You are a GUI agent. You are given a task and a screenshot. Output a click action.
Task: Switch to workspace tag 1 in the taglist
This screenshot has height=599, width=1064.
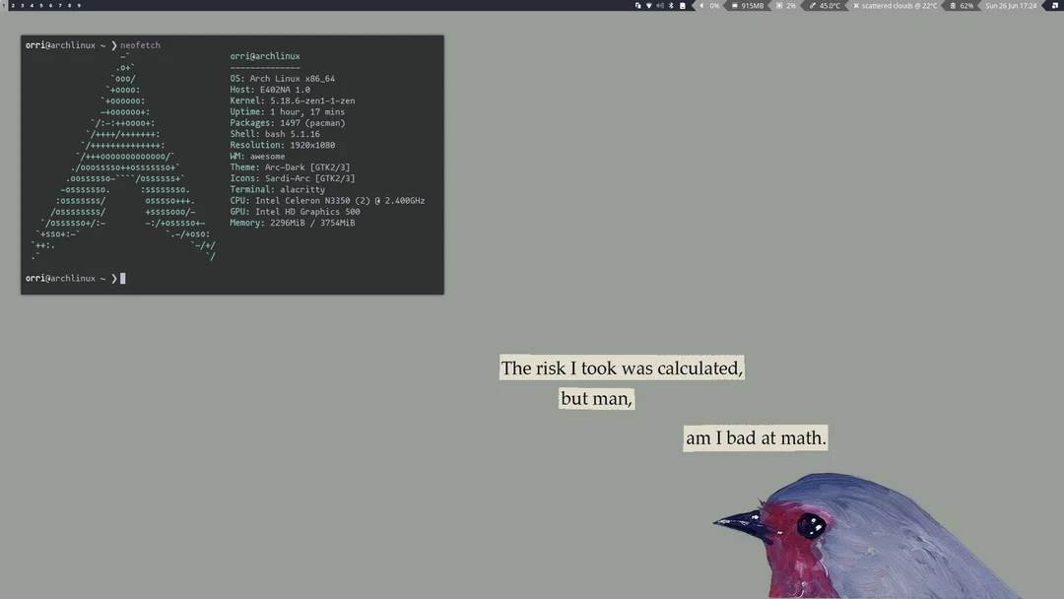pos(3,4)
